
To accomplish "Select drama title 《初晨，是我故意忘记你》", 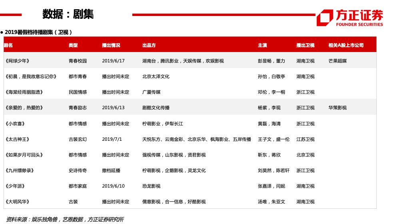I will click(31, 76).
